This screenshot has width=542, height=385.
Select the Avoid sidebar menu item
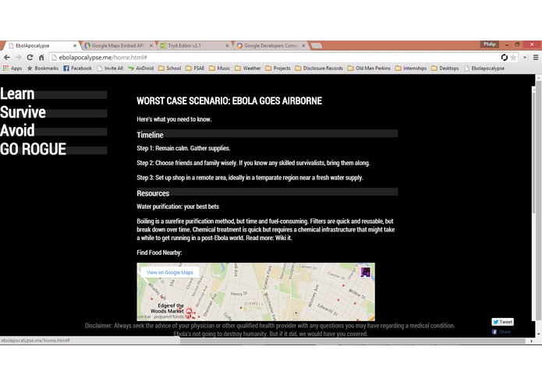17,130
